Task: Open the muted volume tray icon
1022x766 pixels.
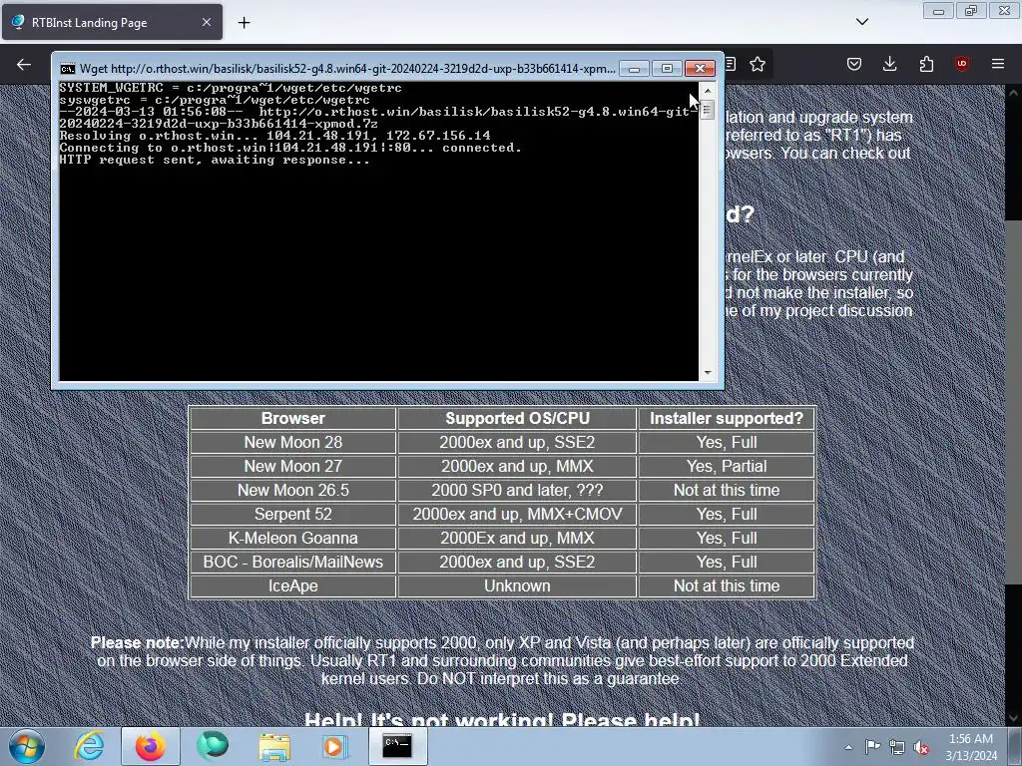Action: 921,747
